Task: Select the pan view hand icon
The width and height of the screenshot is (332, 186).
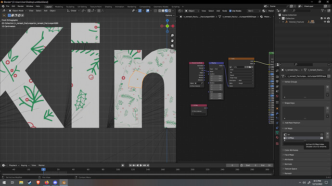Action: [x=172, y=40]
